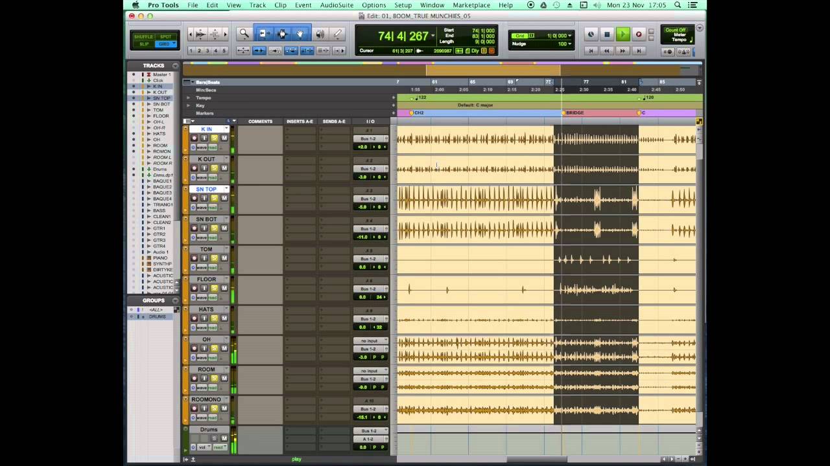Select the OH track name

[x=206, y=340]
